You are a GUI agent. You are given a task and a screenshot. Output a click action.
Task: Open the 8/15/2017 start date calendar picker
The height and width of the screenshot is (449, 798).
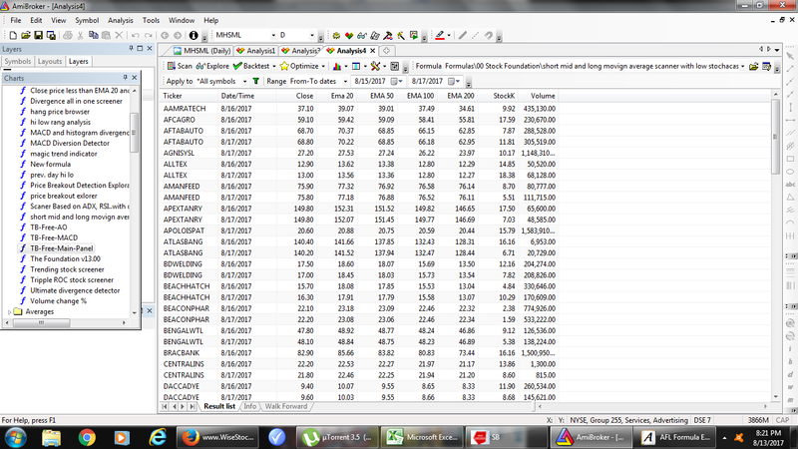pyautogui.click(x=396, y=81)
